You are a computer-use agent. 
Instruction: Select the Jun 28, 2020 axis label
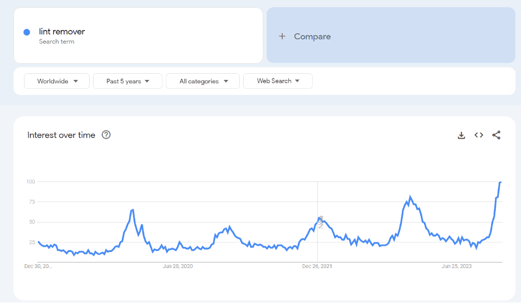(178, 266)
